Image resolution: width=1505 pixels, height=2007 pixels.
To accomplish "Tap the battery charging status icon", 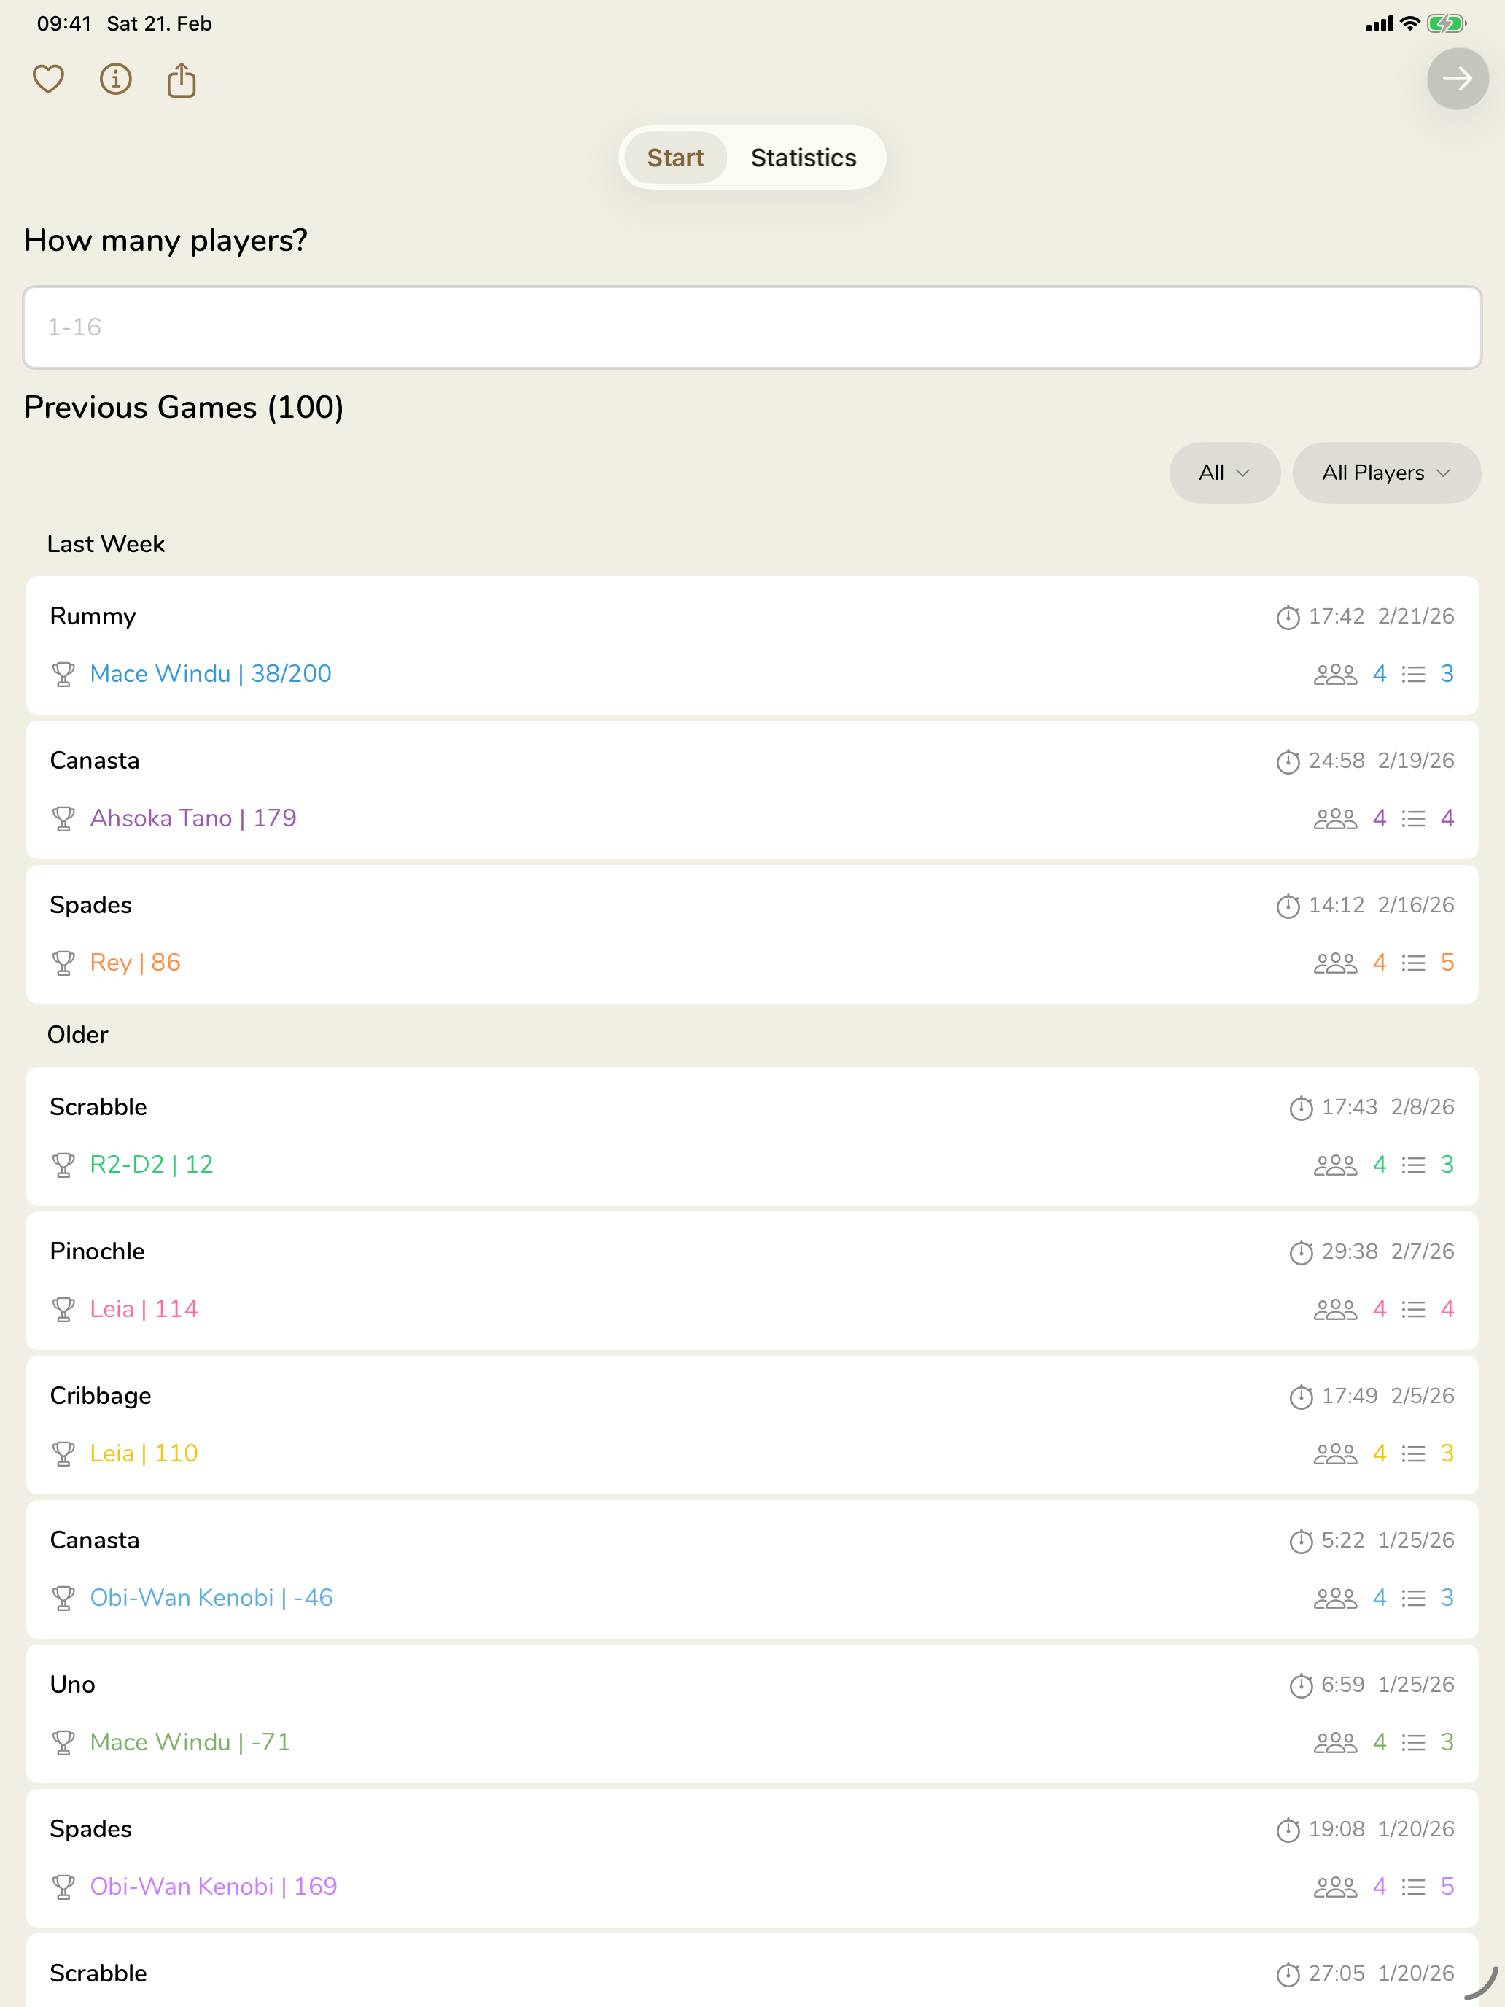I will [x=1445, y=23].
